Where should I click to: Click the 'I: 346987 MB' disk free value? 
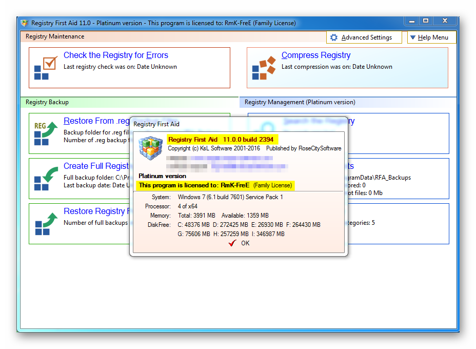pyautogui.click(x=268, y=234)
